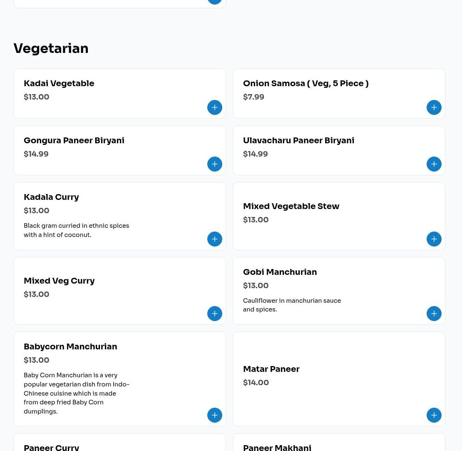Add Gongura Paneer Biryani via plus icon
Screen dimensions: 462x451
(214, 164)
